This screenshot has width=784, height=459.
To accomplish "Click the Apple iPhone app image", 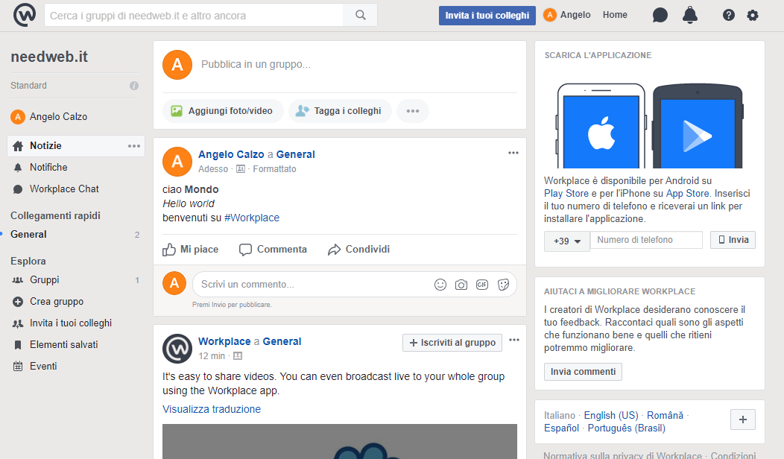I will [x=601, y=126].
